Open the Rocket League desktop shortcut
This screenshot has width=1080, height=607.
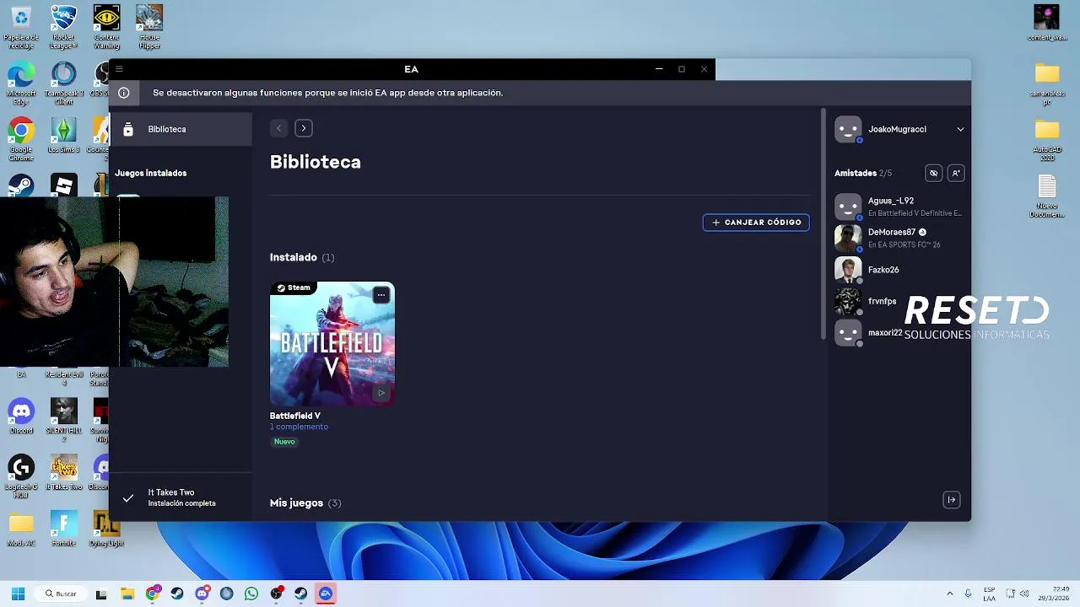pos(64,28)
